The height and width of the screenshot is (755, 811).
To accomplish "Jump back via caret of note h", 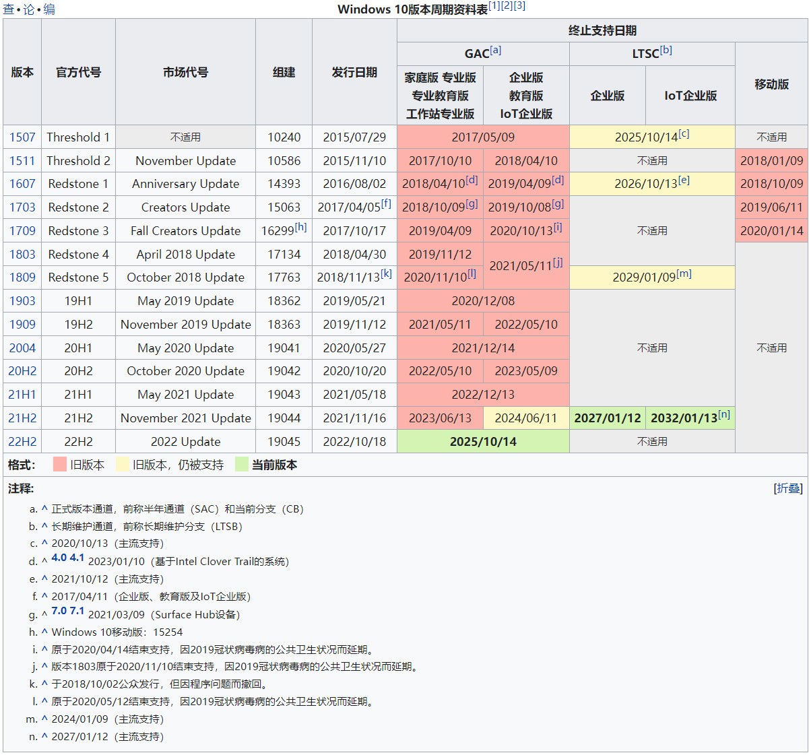I will [x=44, y=632].
